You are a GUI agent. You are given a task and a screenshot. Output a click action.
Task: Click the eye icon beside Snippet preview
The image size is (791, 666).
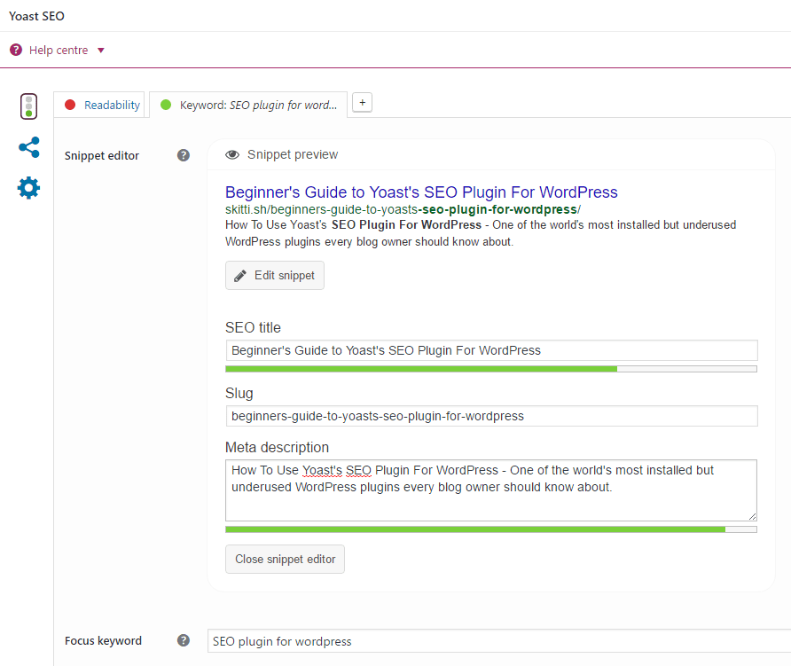pyautogui.click(x=232, y=154)
